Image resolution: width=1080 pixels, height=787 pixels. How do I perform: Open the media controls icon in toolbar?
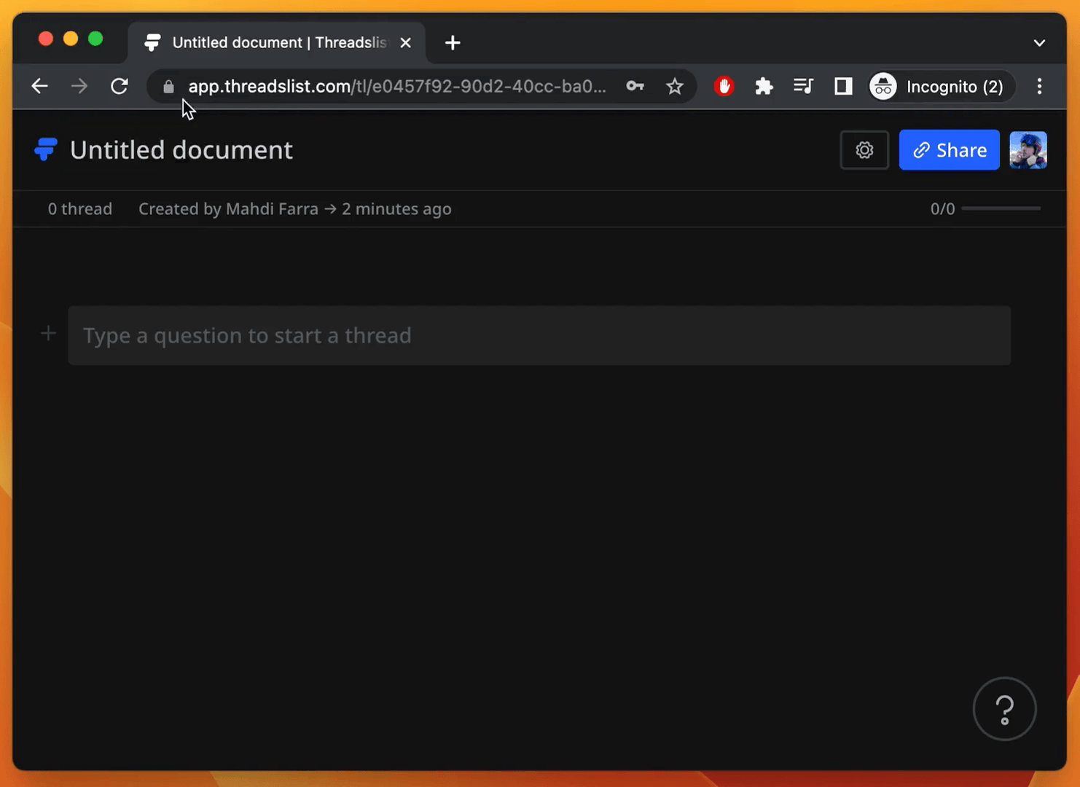point(803,86)
